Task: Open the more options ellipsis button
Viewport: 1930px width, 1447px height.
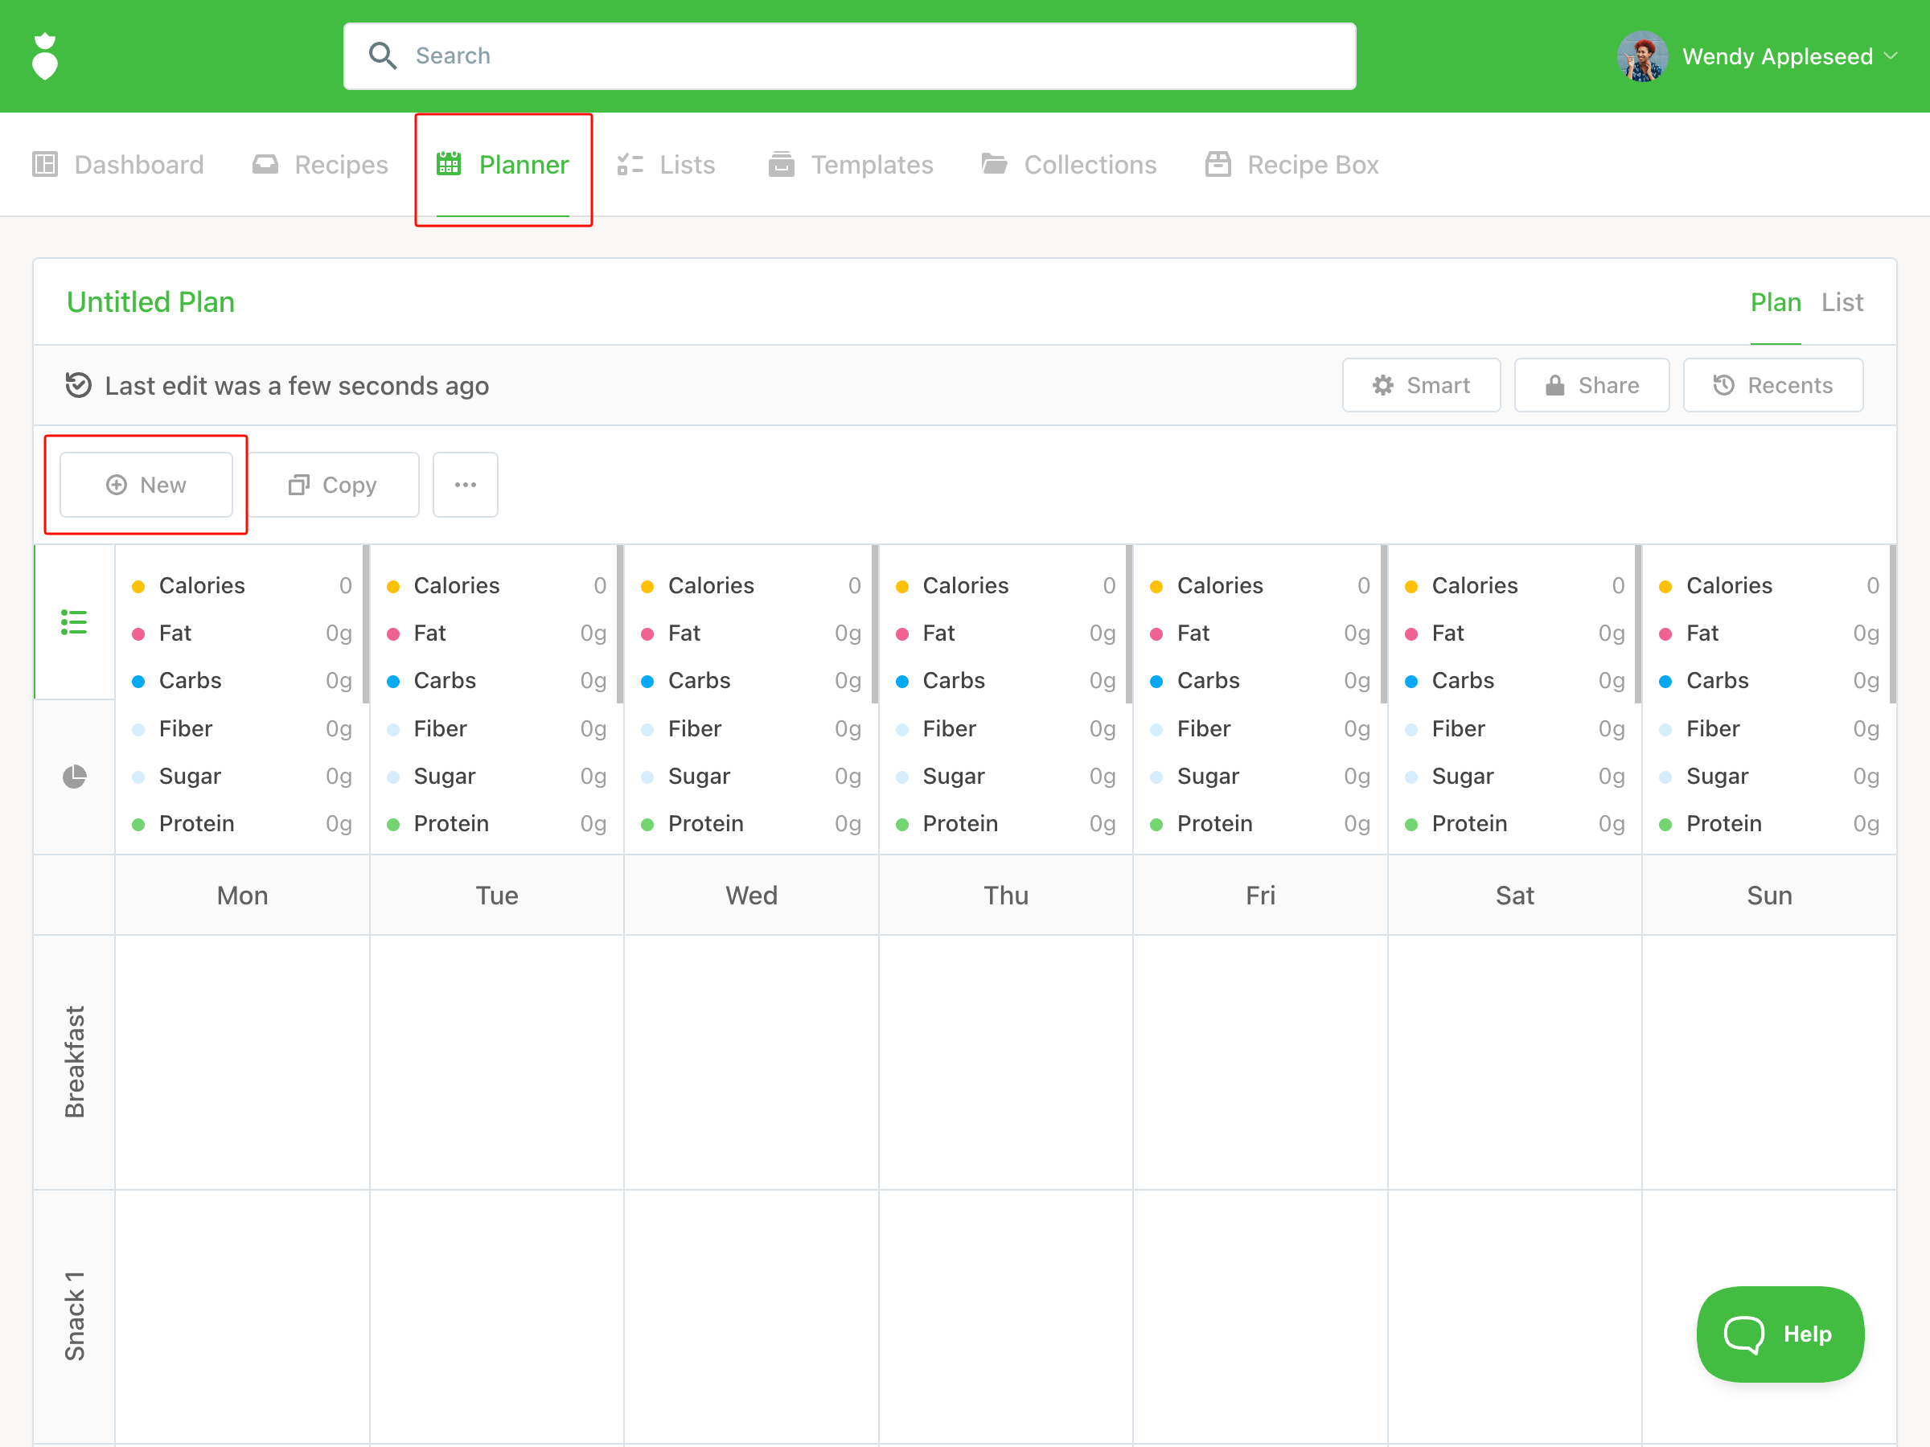Action: pyautogui.click(x=465, y=484)
